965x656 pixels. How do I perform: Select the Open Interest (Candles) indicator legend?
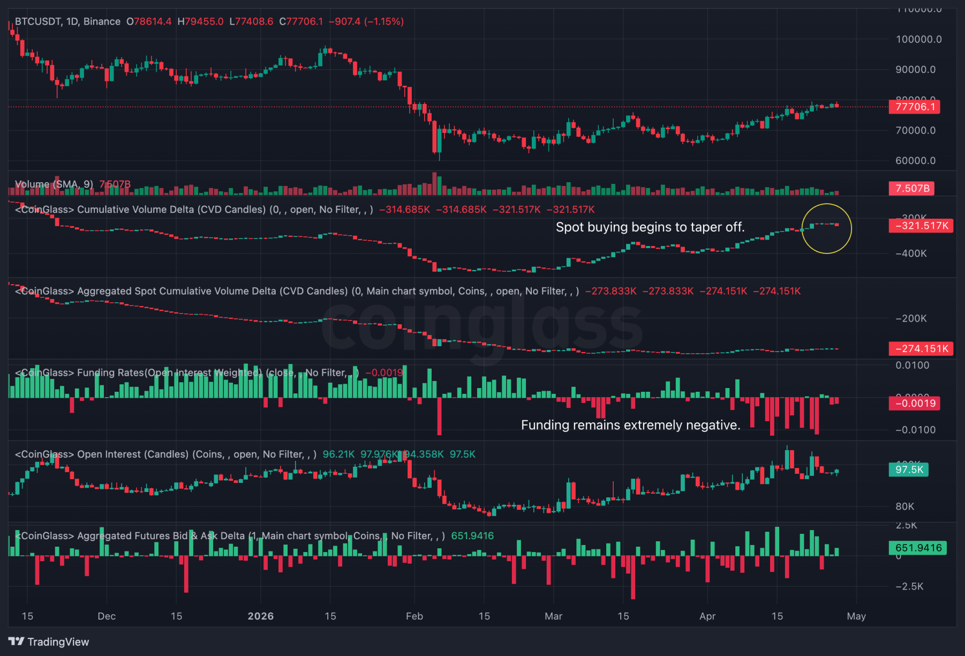(x=165, y=454)
